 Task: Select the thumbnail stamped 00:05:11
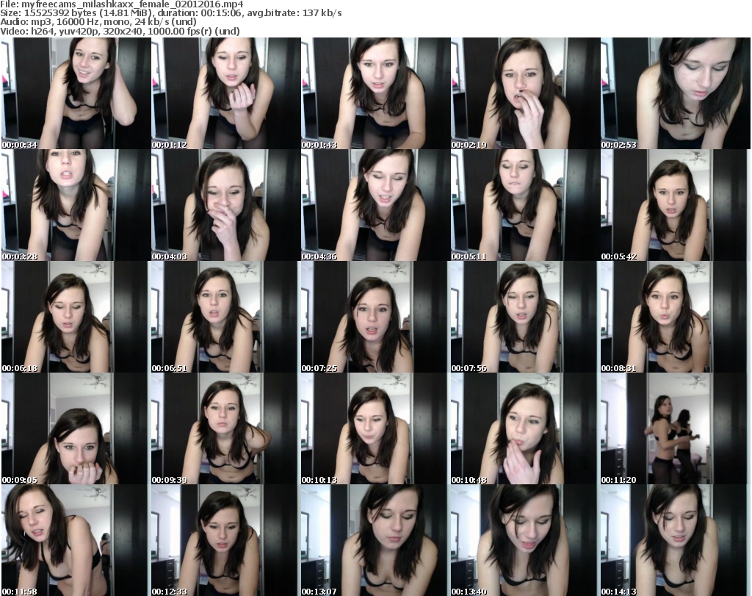click(x=526, y=205)
